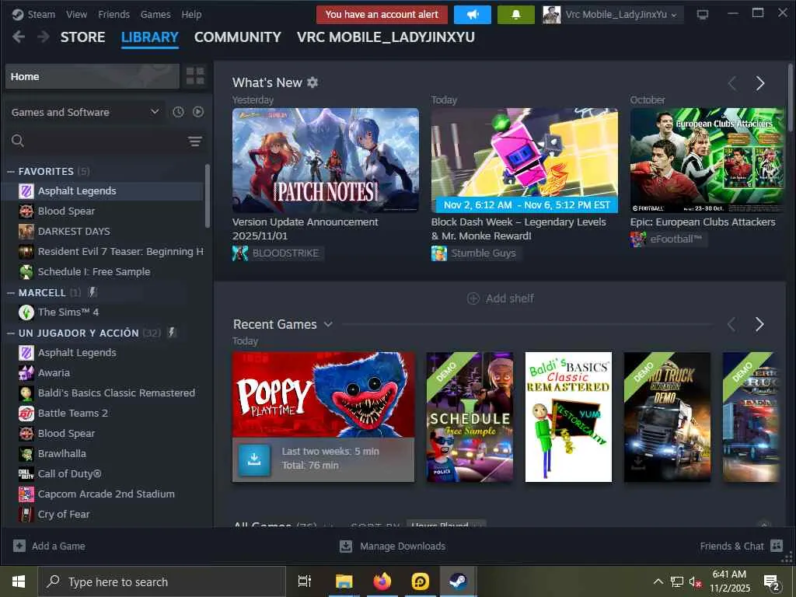796x597 pixels.
Task: Click the forward navigation arrow
Action: (x=44, y=37)
